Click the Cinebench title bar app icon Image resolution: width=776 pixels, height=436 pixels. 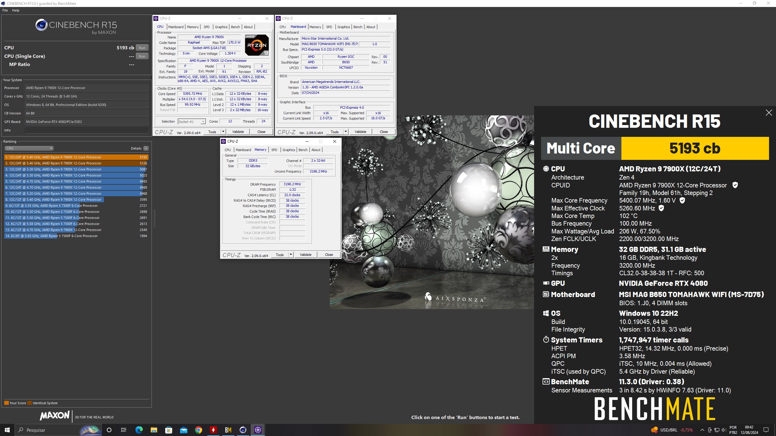(3, 3)
